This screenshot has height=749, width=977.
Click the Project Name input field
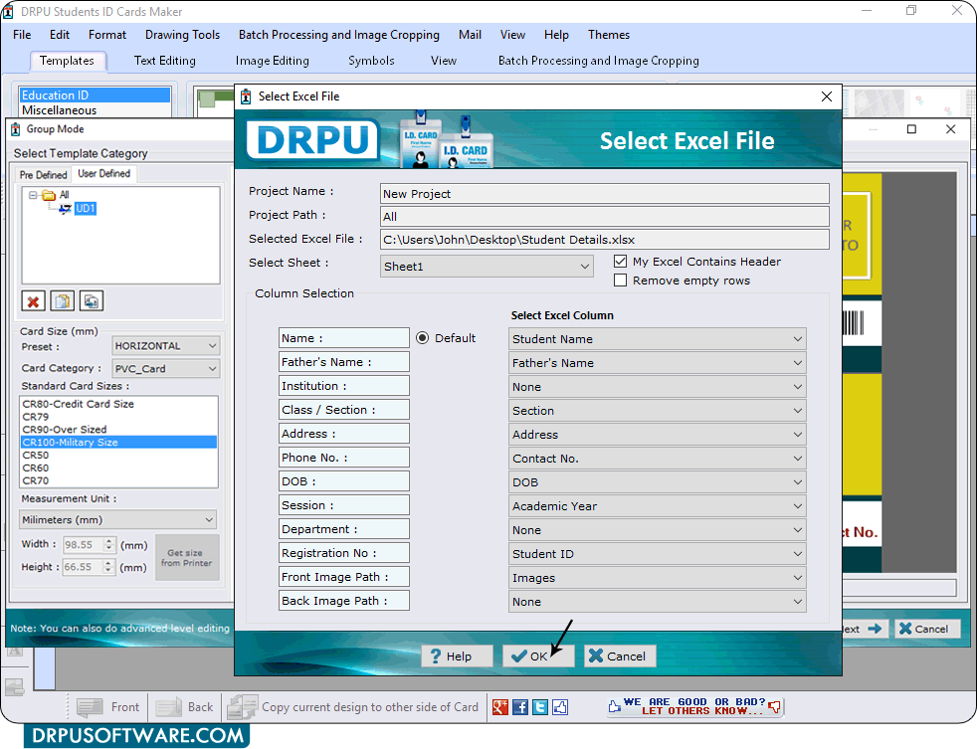coord(604,194)
